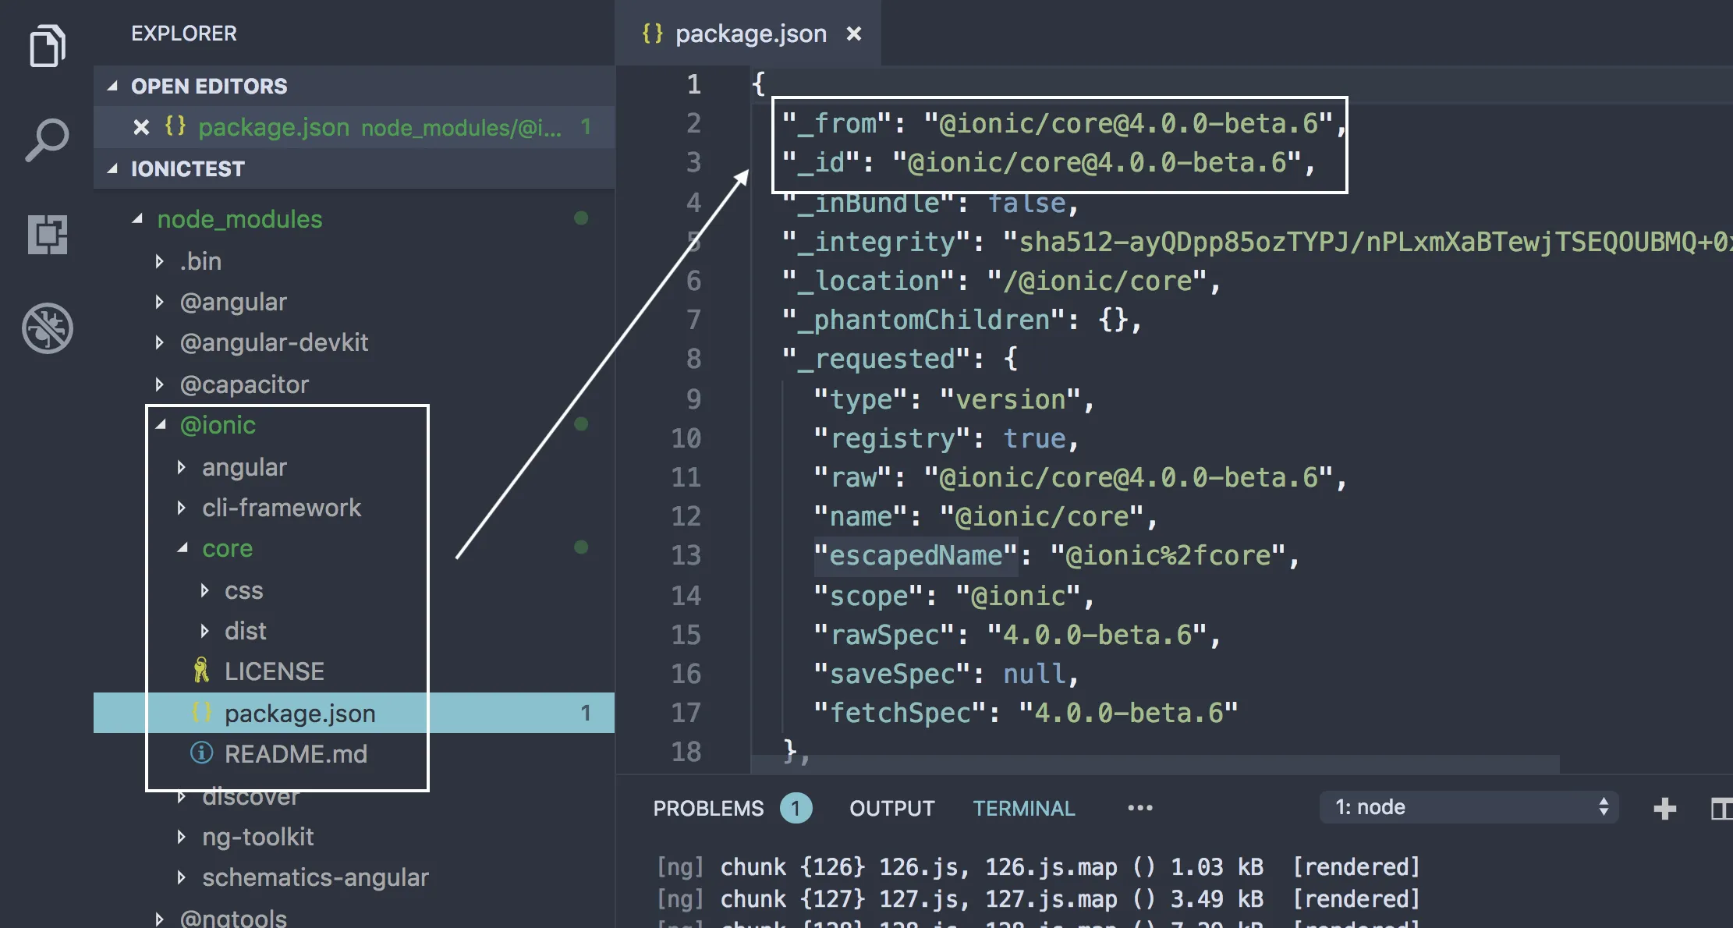The height and width of the screenshot is (928, 1733).
Task: Open the LICENSE file with key icon
Action: click(273, 671)
